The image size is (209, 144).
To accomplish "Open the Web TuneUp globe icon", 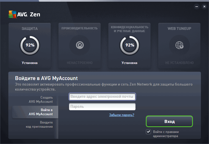I will click(x=179, y=45).
